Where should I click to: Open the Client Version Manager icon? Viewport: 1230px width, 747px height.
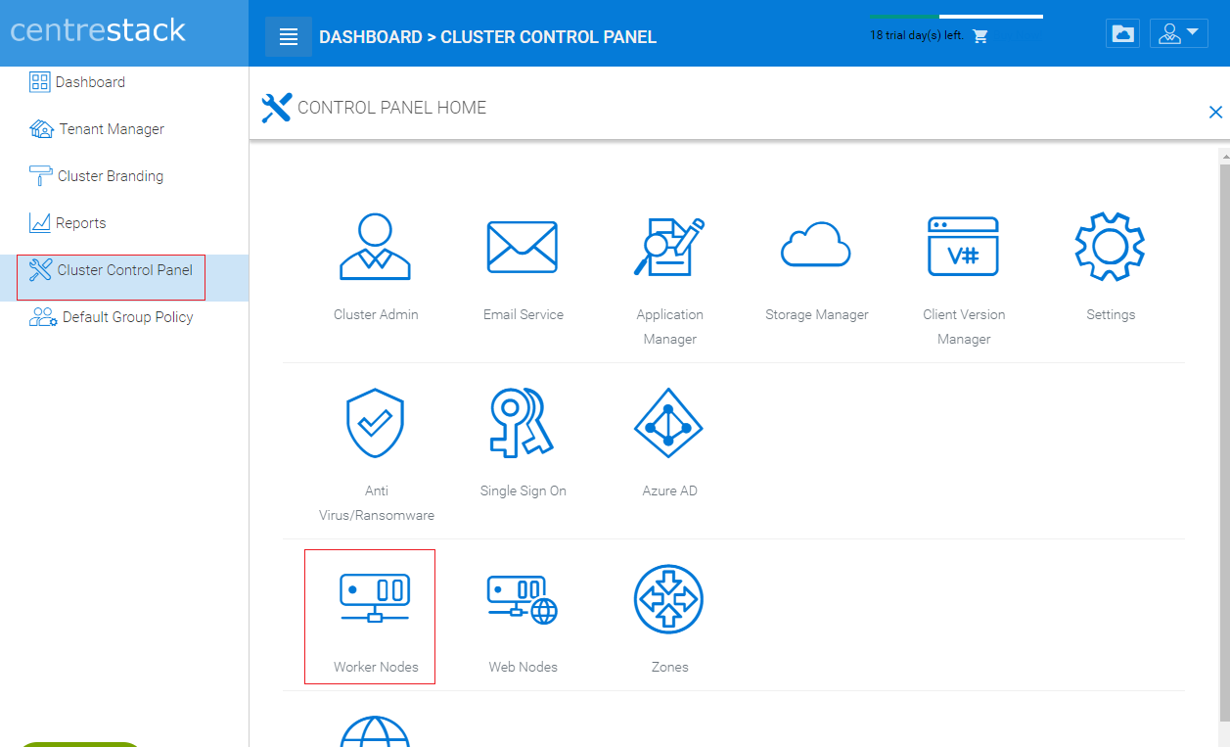coord(963,247)
